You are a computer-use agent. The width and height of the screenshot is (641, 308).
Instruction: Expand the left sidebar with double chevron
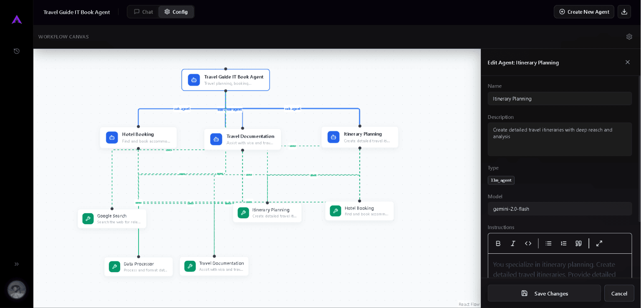coord(17,264)
